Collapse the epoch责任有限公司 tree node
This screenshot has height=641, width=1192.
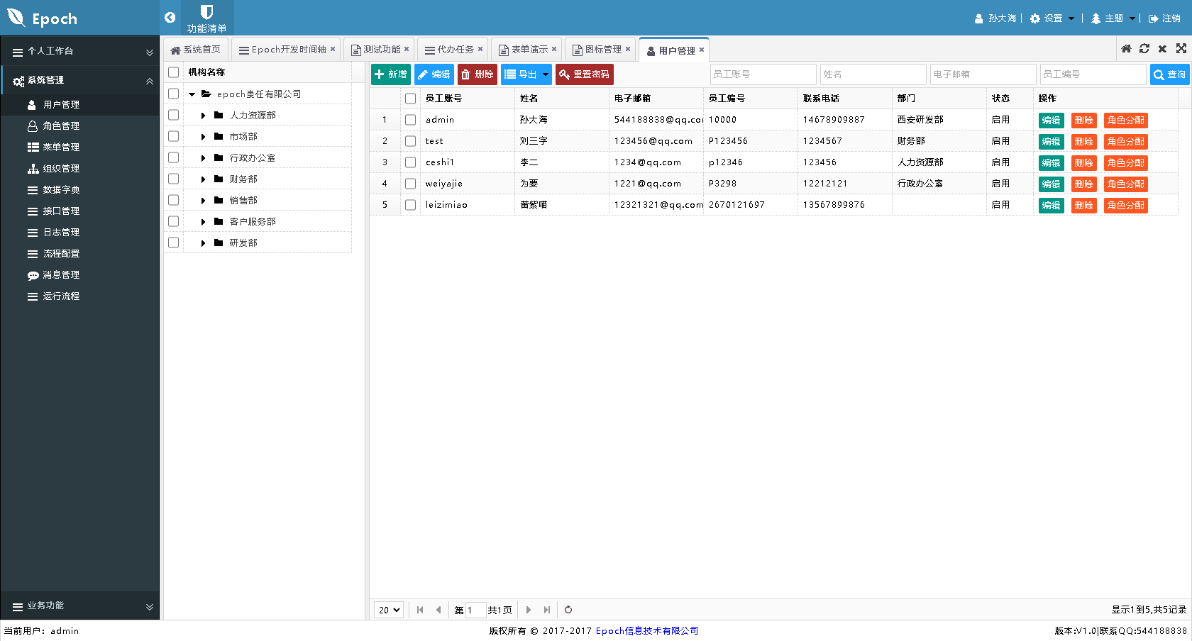pos(192,94)
